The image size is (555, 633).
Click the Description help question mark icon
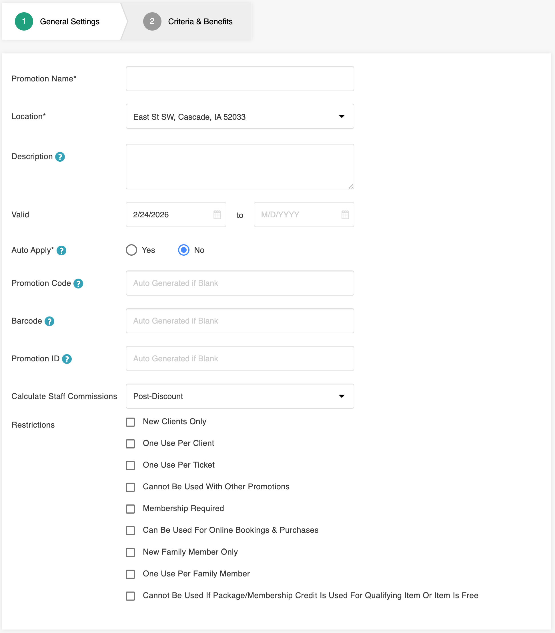60,157
